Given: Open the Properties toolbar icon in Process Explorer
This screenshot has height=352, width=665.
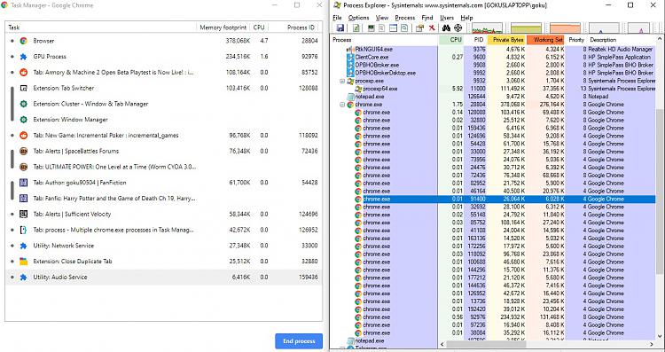Looking at the screenshot, I should 420,28.
